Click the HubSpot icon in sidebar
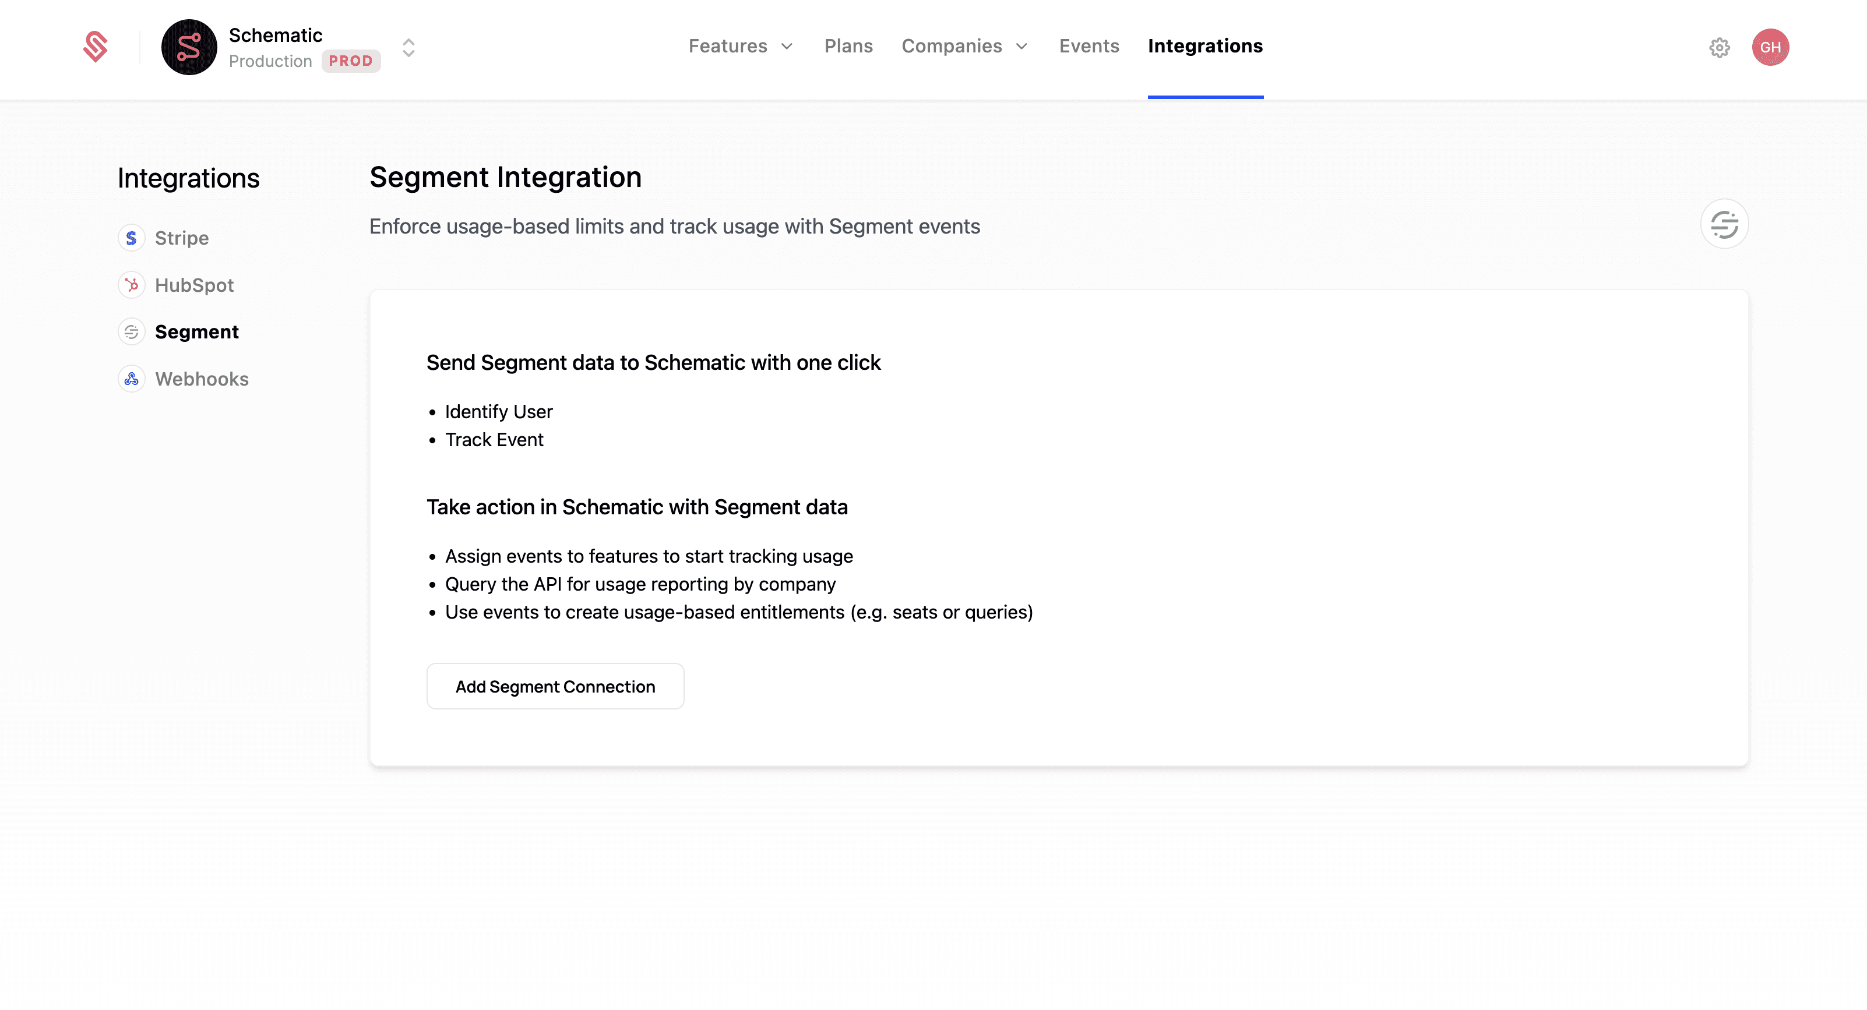The height and width of the screenshot is (1010, 1867). (x=131, y=285)
